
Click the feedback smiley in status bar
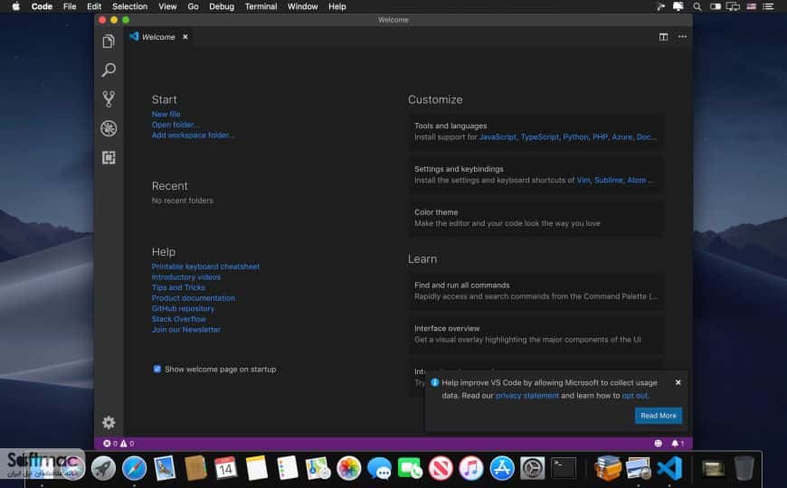click(658, 444)
